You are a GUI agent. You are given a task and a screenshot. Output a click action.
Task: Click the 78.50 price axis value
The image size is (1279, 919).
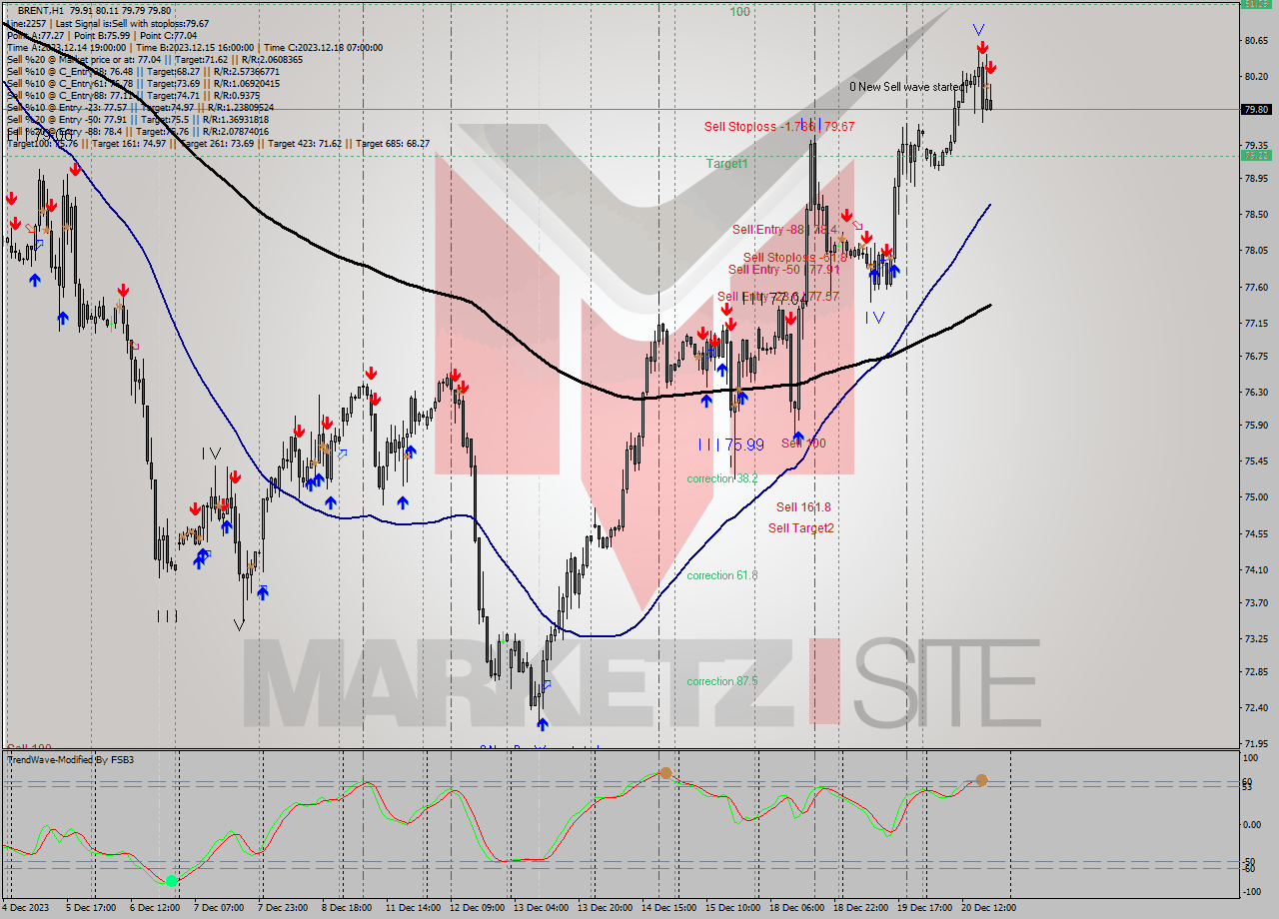(x=1257, y=215)
